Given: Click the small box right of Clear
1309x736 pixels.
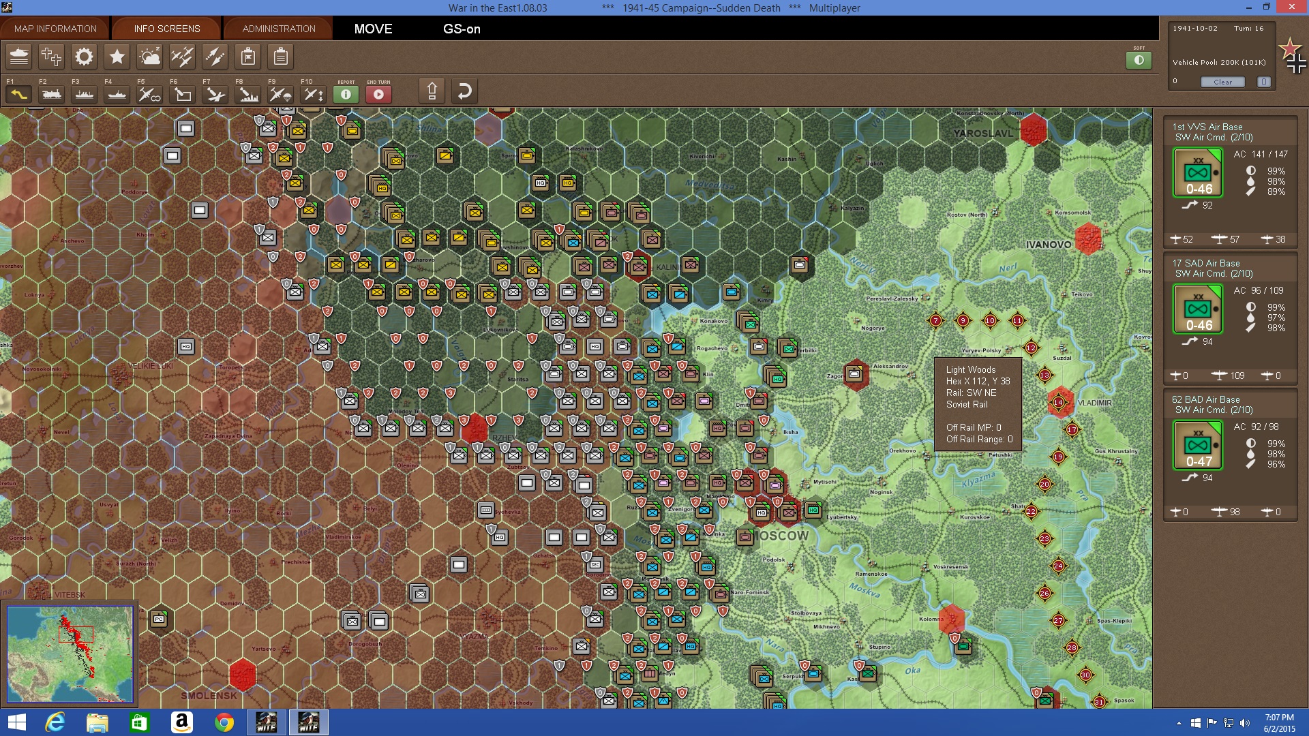Looking at the screenshot, I should pos(1263,82).
